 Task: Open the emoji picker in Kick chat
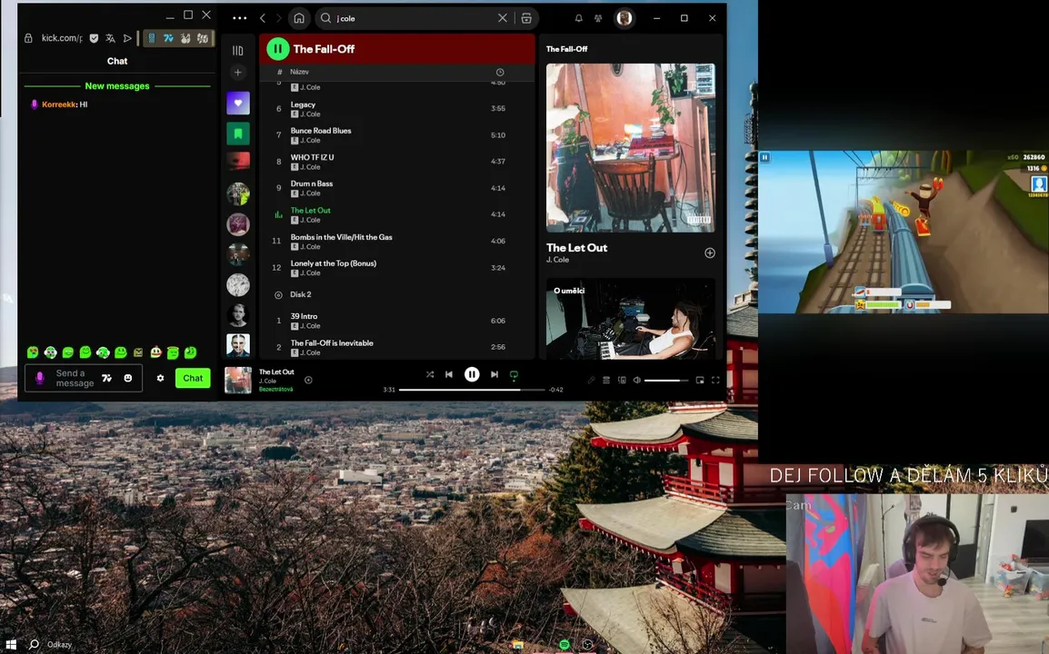[x=128, y=378]
